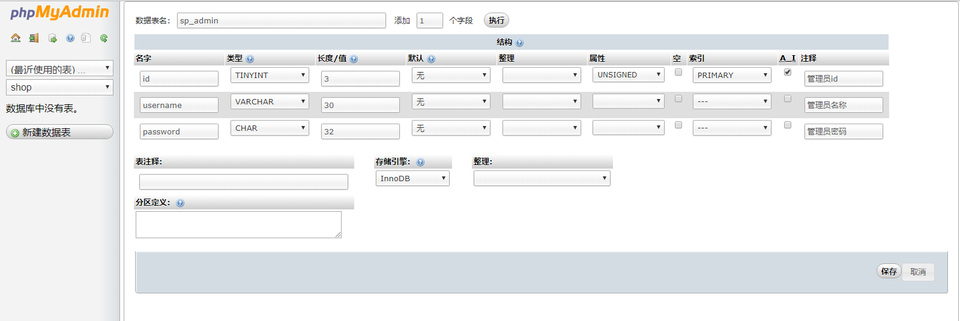The image size is (960, 321).
Task: Open the index dropdown for username row
Action: 732,101
